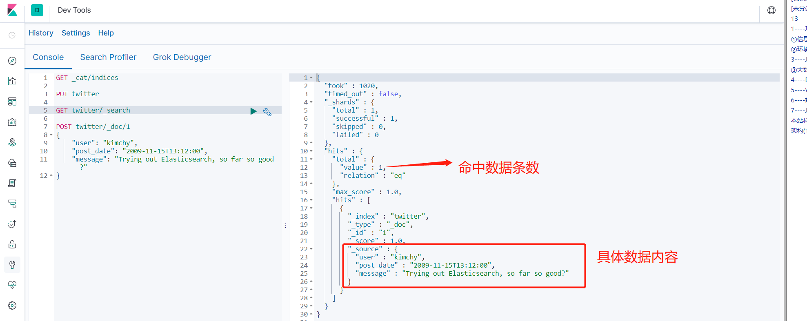Collapse "_shards" object in response

click(311, 102)
